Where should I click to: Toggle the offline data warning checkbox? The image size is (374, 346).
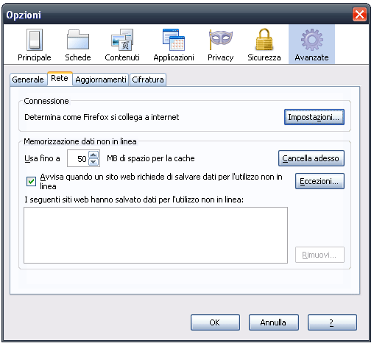(31, 182)
